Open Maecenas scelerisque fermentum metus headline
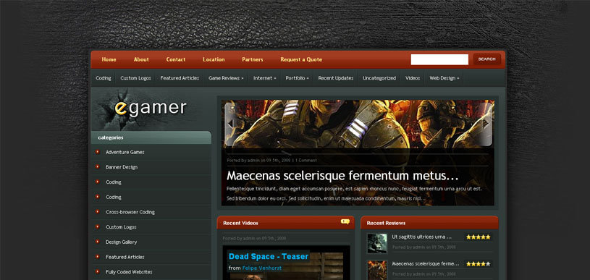 click(x=342, y=176)
